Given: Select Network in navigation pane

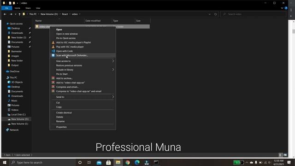Looking at the screenshot, I should 14,130.
